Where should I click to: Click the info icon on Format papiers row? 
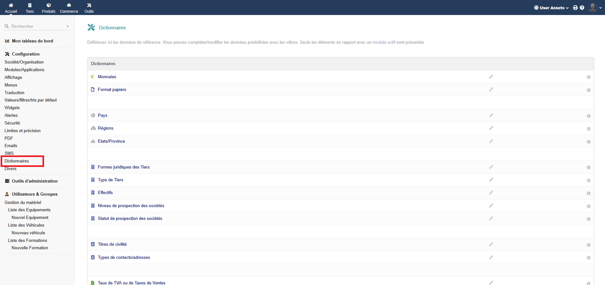click(588, 90)
